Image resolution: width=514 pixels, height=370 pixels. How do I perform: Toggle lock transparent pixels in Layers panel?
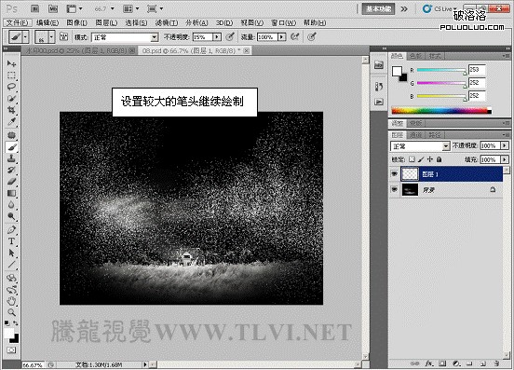pyautogui.click(x=412, y=159)
